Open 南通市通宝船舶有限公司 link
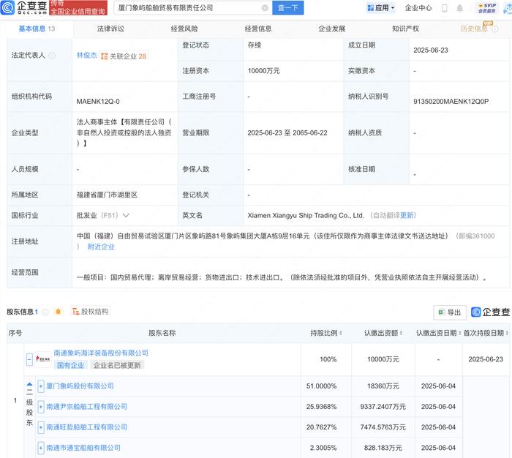Screen dimensions: 512x458 [x=83, y=448]
